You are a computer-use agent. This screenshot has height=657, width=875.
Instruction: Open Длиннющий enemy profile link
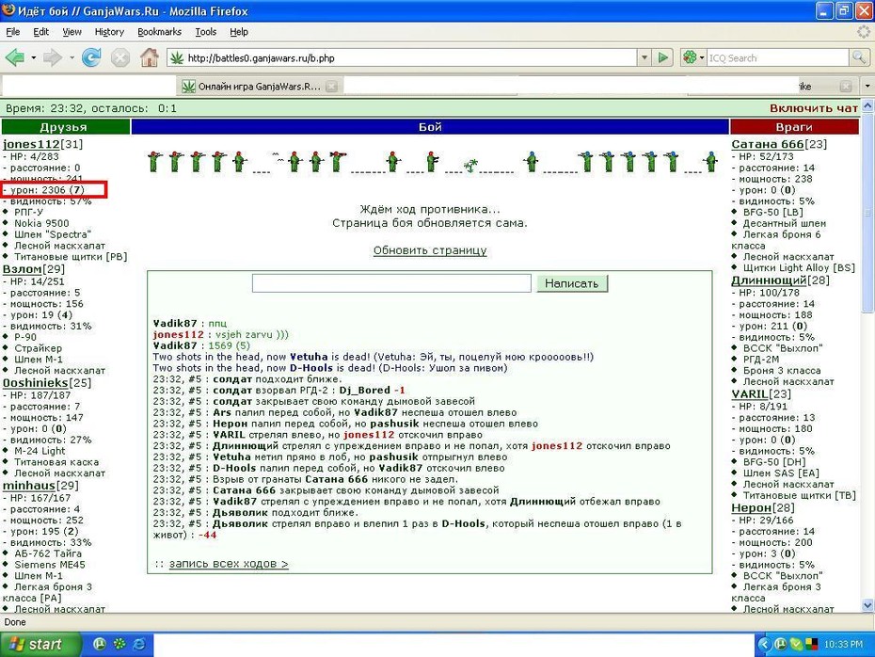(x=769, y=280)
